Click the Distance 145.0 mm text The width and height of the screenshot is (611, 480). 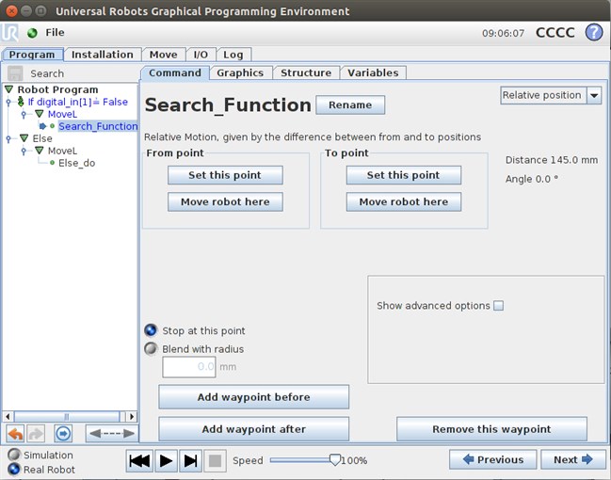pos(552,160)
